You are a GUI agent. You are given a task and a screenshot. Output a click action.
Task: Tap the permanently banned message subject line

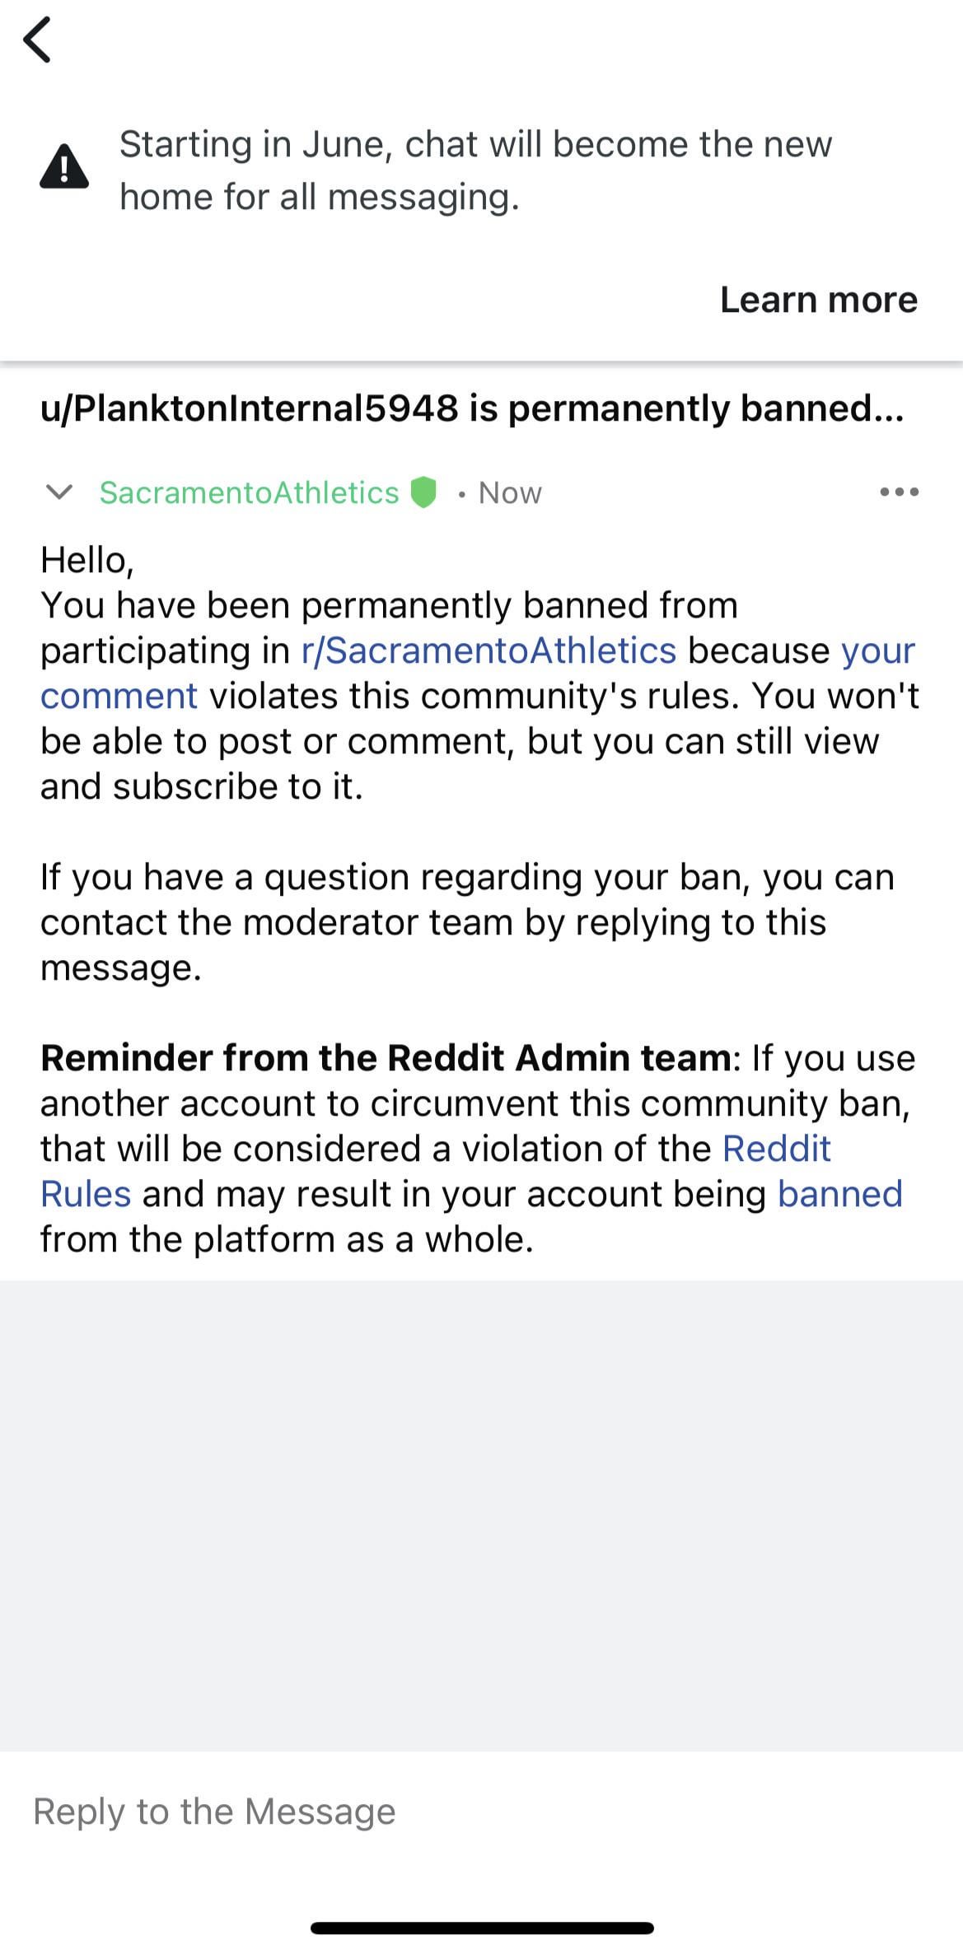(x=472, y=408)
